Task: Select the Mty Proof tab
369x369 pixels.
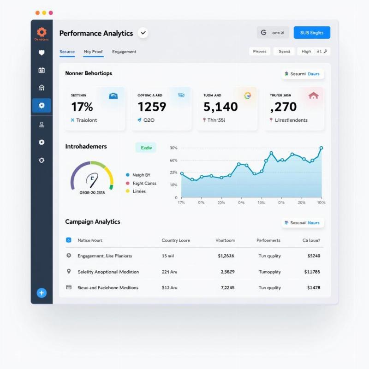Action: click(93, 52)
